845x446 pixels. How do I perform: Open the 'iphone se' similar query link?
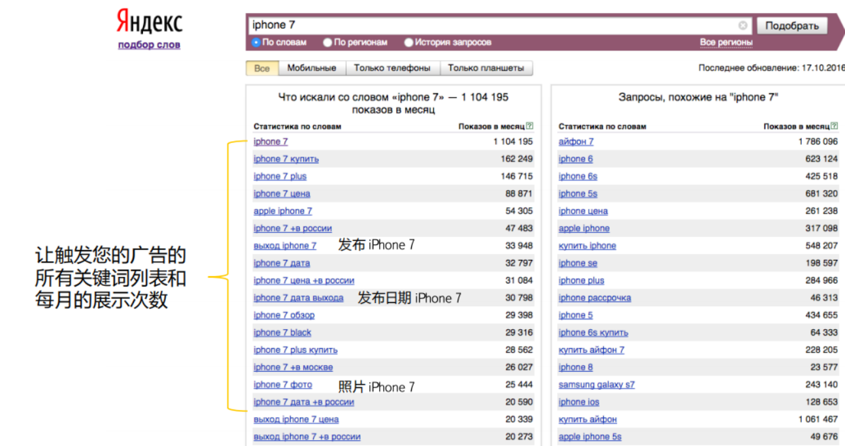(578, 263)
